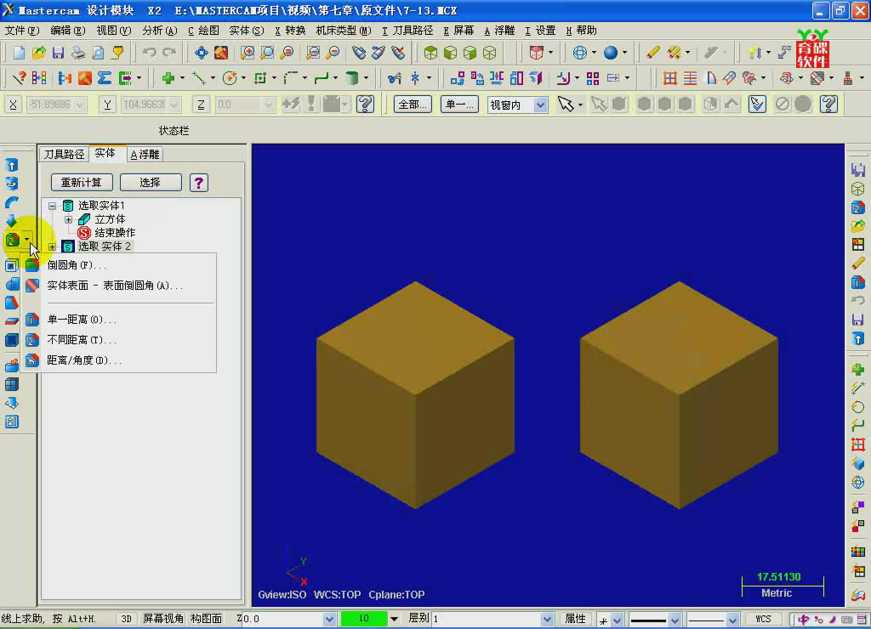Open the 文件(F) menu
This screenshot has height=629, width=871.
click(22, 31)
